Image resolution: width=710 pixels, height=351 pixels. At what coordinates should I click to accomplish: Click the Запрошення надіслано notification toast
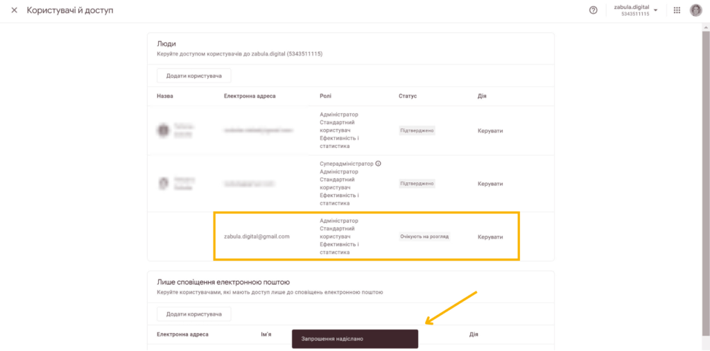pos(355,339)
